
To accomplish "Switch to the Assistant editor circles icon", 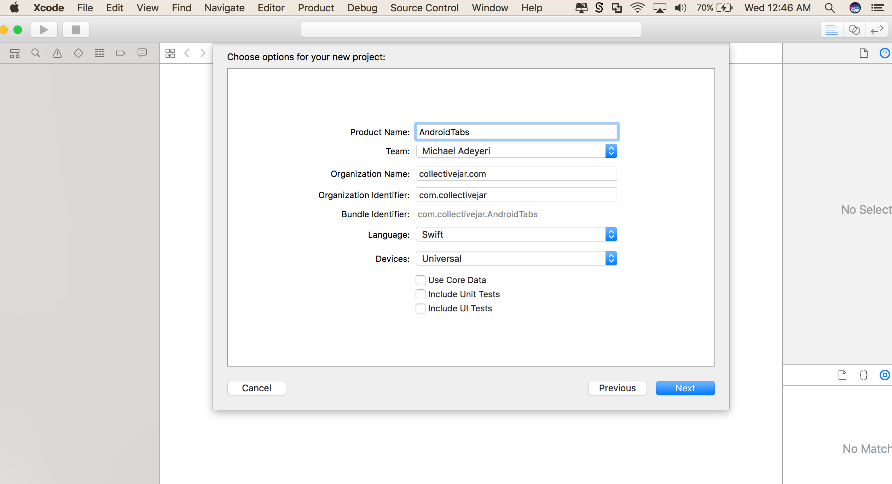I will 855,30.
